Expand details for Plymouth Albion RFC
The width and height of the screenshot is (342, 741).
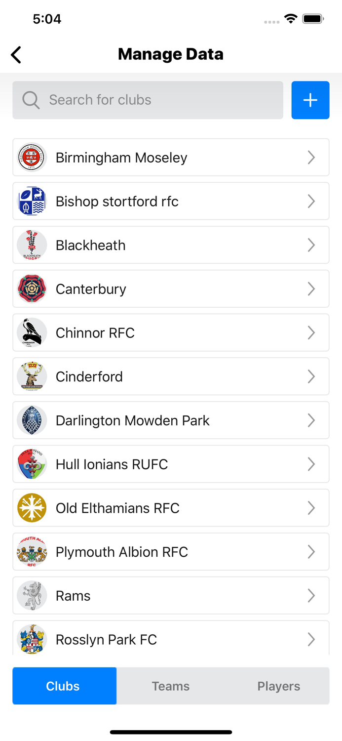coord(311,552)
